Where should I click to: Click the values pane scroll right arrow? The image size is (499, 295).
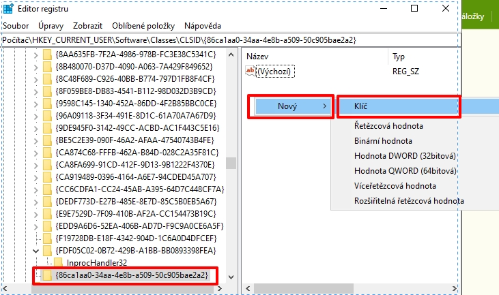pyautogui.click(x=454, y=289)
